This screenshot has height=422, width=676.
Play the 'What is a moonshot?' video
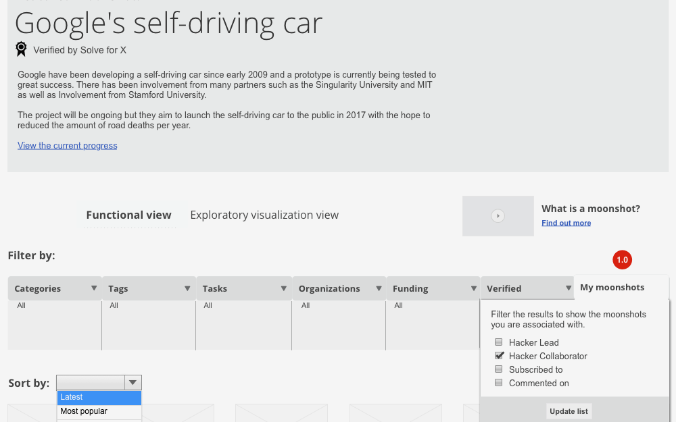[498, 216]
